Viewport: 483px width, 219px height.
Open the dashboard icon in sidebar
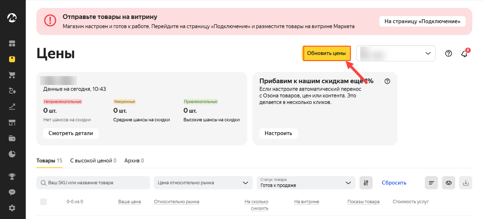tap(12, 43)
